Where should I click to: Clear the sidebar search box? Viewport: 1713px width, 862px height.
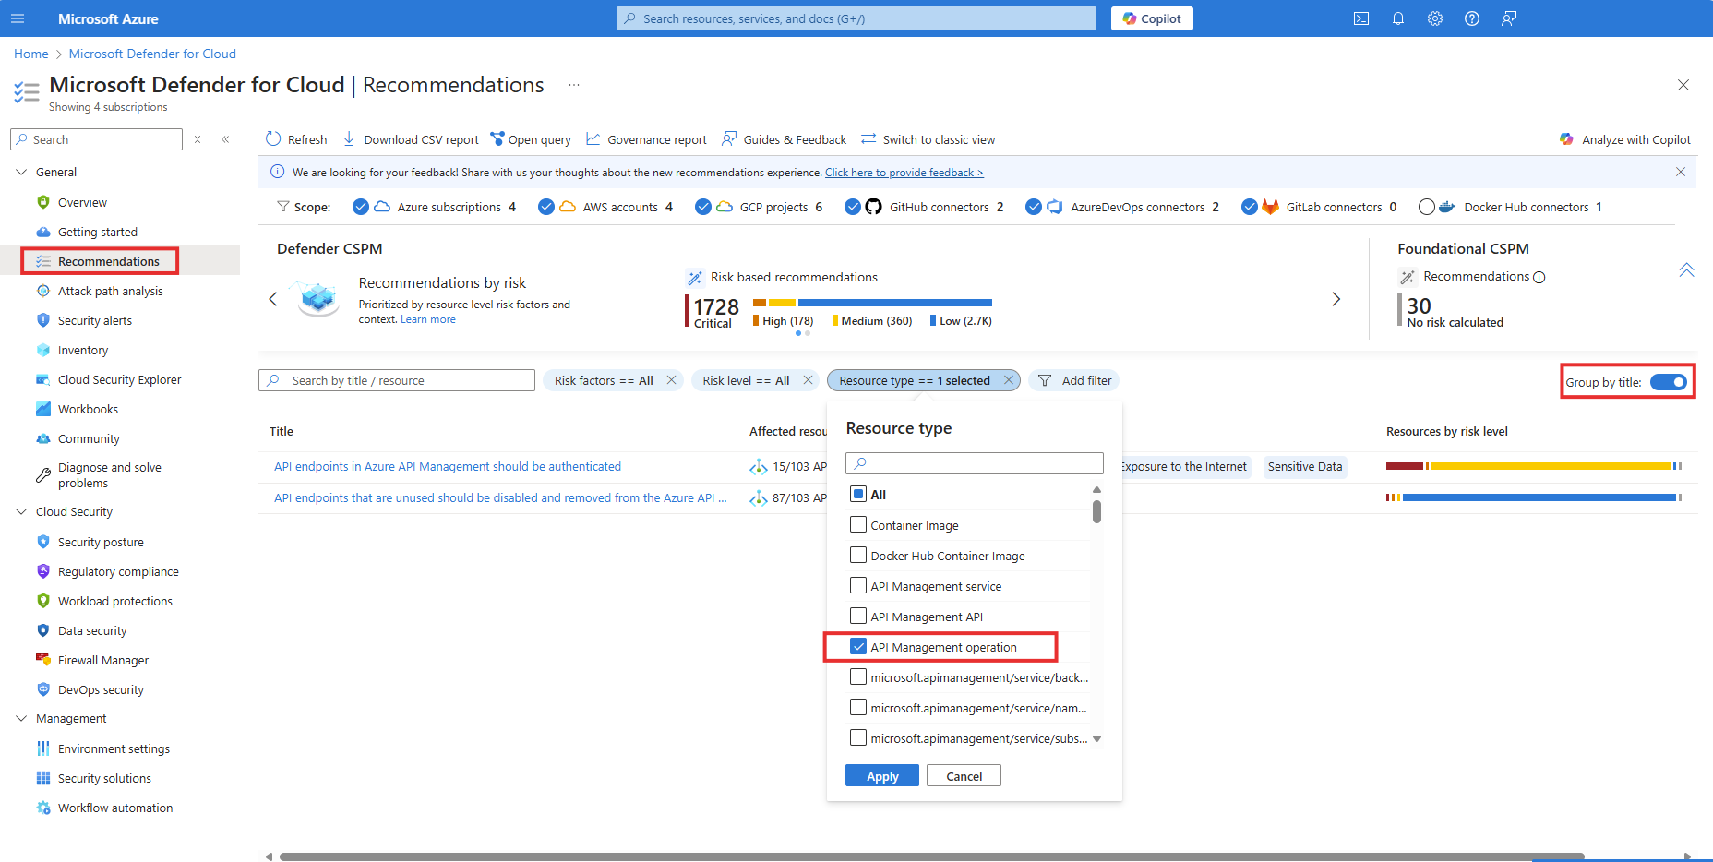pyautogui.click(x=198, y=139)
